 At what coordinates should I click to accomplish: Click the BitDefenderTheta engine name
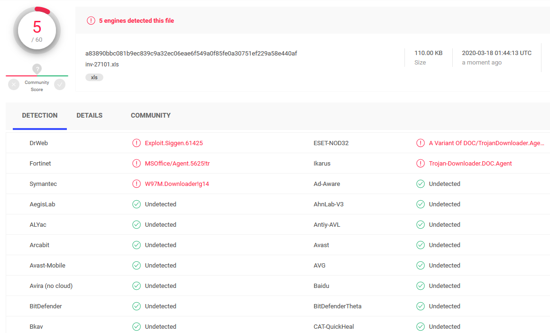click(x=338, y=306)
